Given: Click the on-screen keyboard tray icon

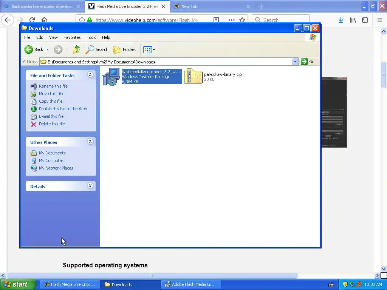Looking at the screenshot, I should [331, 285].
